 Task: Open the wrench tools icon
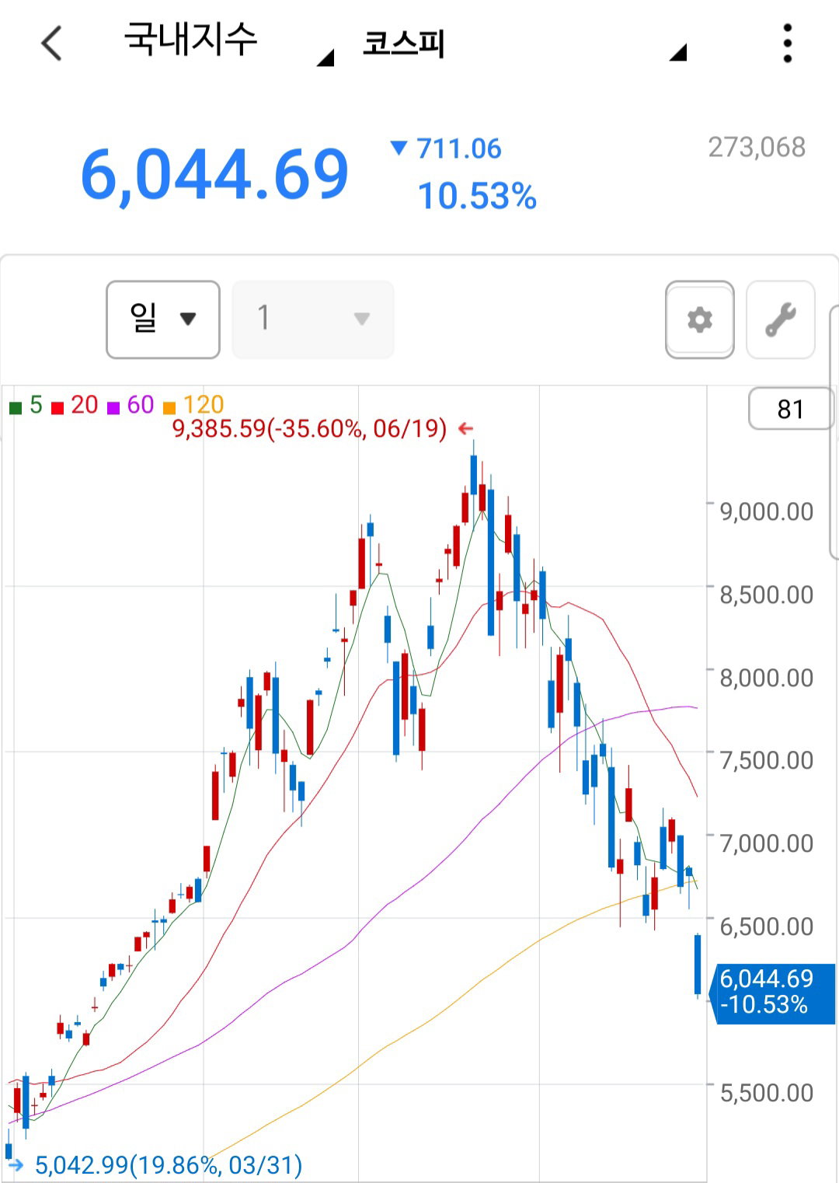pyautogui.click(x=780, y=319)
